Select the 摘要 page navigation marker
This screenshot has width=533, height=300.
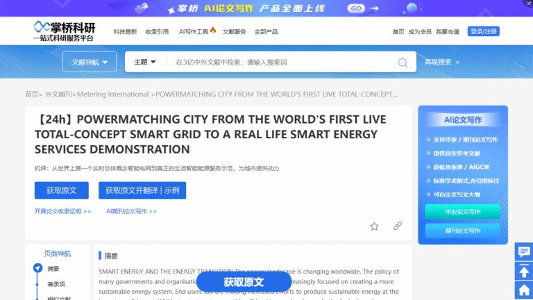pos(38,268)
